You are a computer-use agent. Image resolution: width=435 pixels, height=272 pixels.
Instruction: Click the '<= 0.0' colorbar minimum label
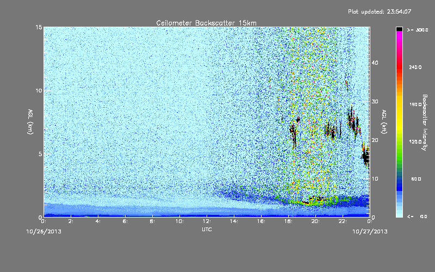(418, 217)
